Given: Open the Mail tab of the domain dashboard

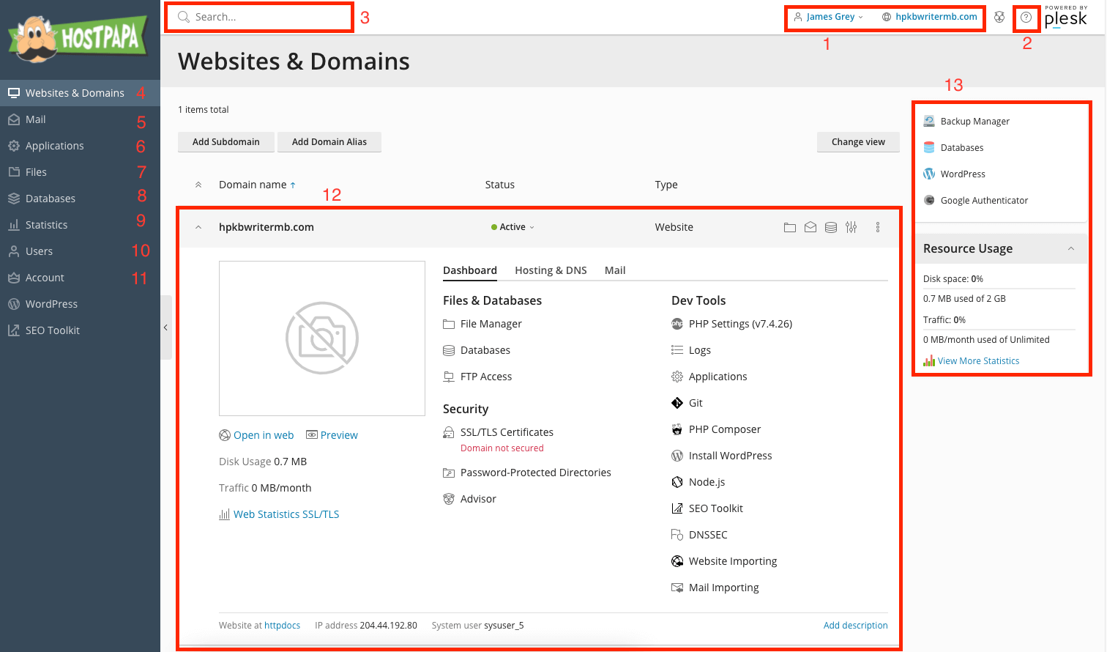Looking at the screenshot, I should (x=614, y=270).
